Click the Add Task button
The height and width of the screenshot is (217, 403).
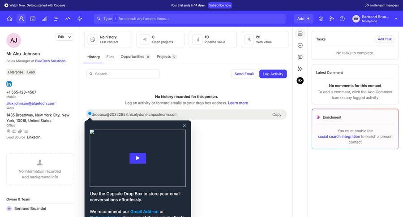tap(385, 39)
